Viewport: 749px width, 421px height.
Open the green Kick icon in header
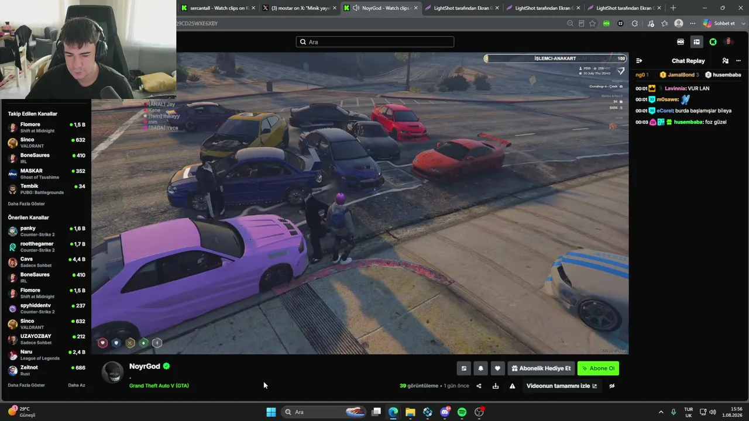[713, 42]
